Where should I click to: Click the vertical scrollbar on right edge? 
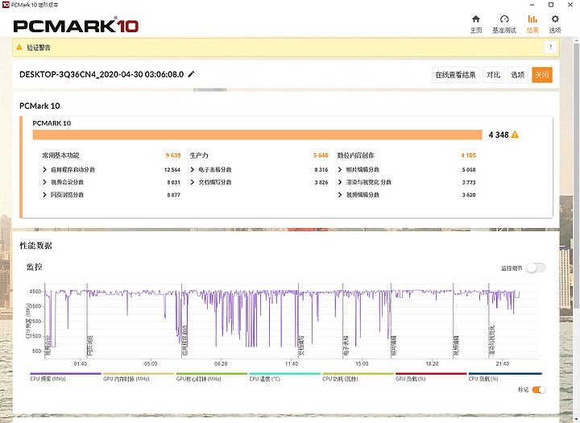[577, 174]
